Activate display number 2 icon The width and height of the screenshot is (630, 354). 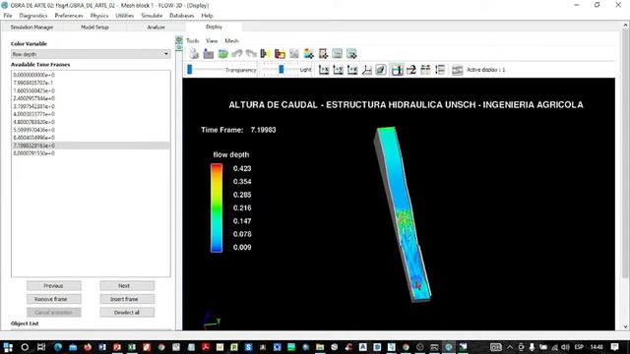tap(411, 70)
